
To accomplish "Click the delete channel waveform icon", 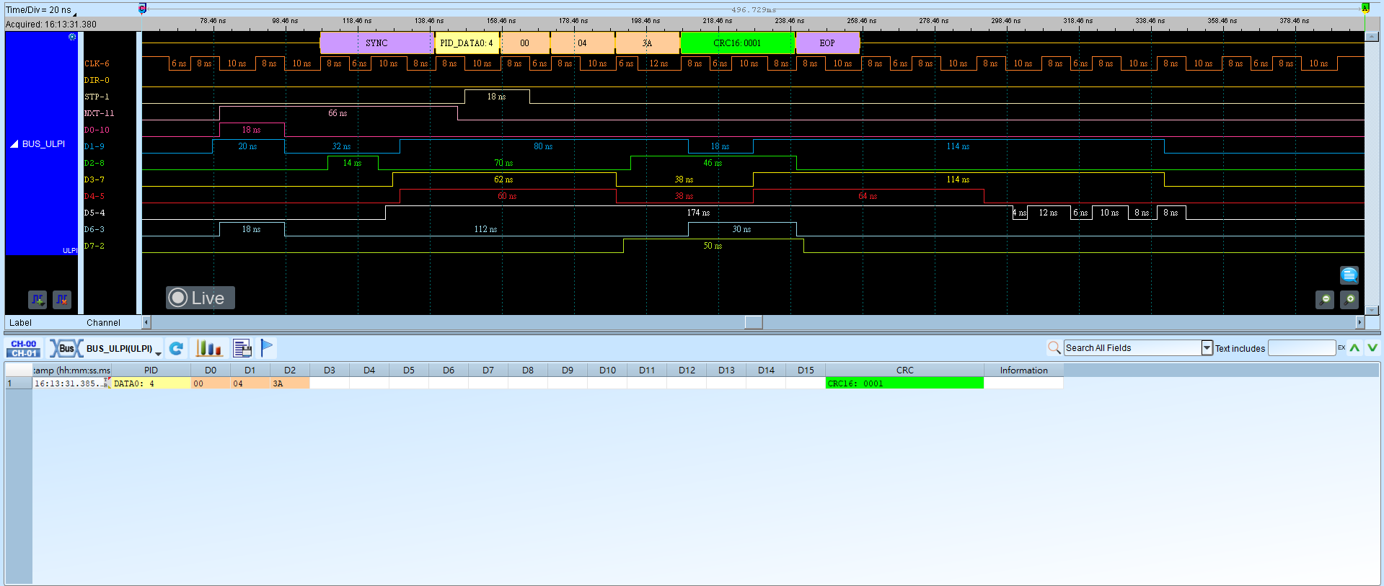I will [x=62, y=299].
